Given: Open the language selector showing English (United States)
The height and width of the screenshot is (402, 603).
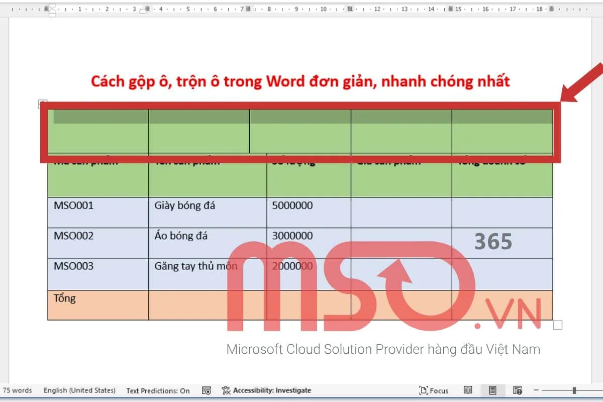Looking at the screenshot, I should tap(78, 390).
